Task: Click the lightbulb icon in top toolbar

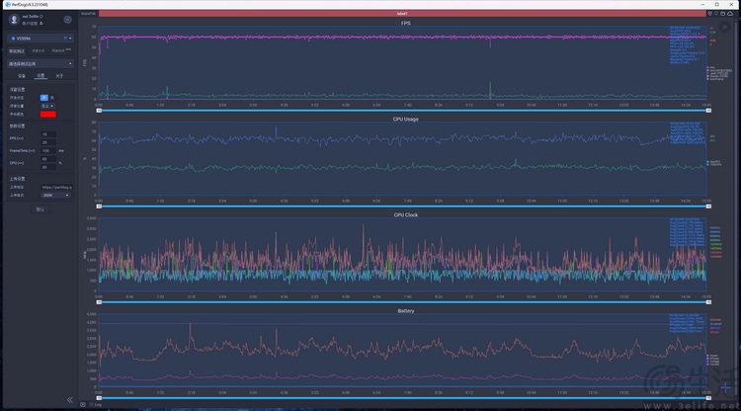Action: coord(716,13)
